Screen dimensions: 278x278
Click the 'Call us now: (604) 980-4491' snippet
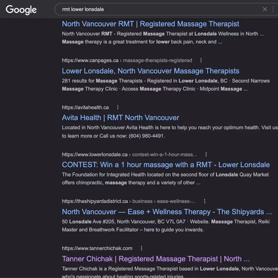(x=132, y=136)
